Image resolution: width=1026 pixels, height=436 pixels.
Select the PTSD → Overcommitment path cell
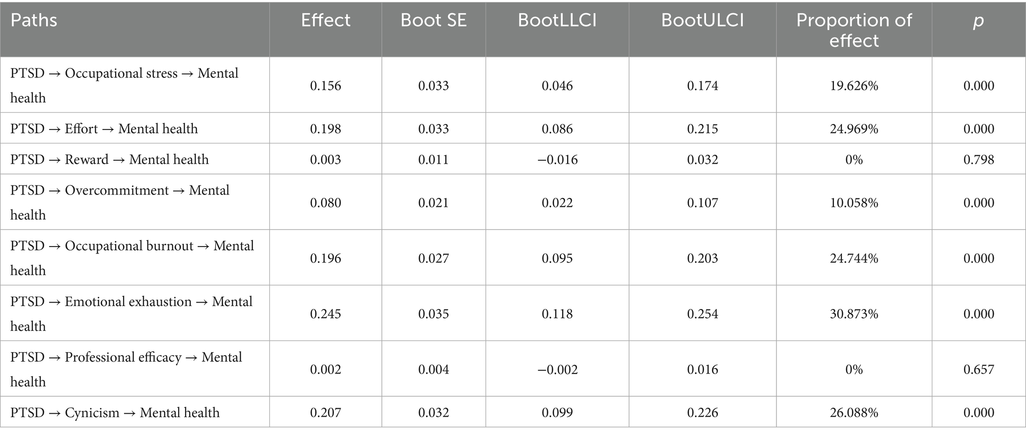coord(120,202)
